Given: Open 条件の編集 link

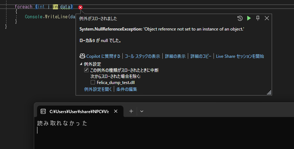Looking at the screenshot, I should click(126, 89).
